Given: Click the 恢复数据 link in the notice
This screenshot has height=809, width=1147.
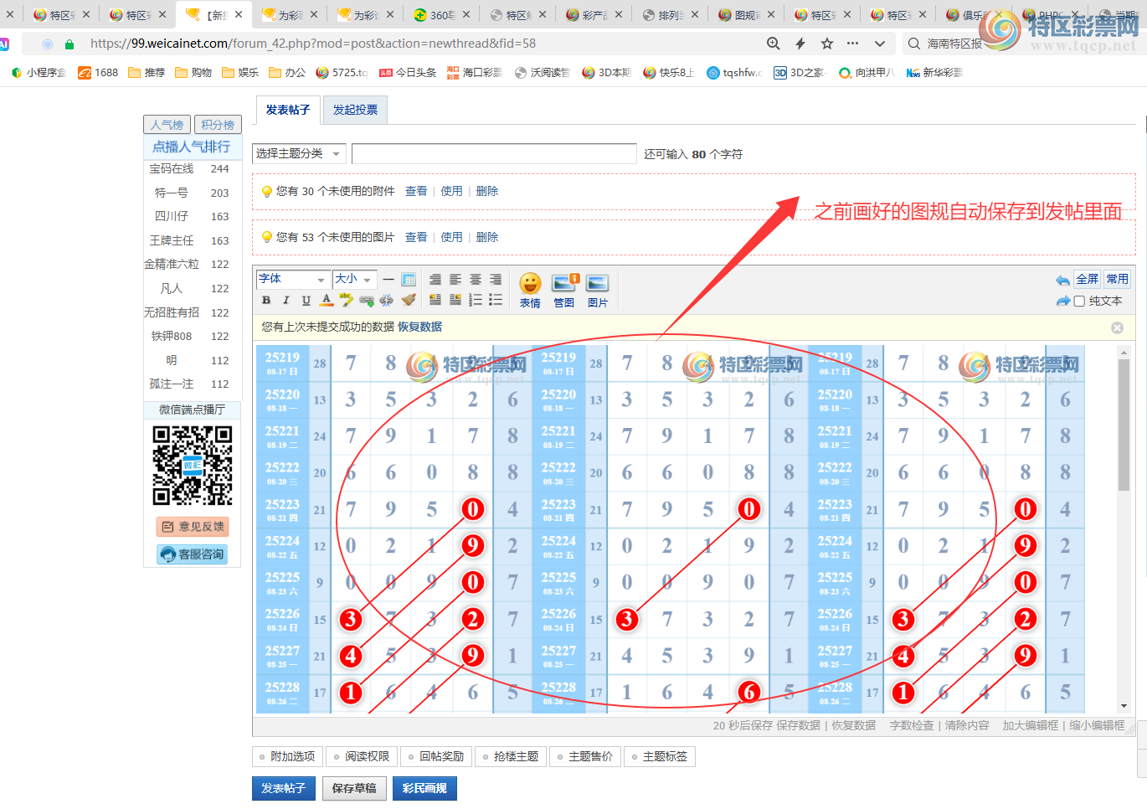Looking at the screenshot, I should click(x=419, y=327).
